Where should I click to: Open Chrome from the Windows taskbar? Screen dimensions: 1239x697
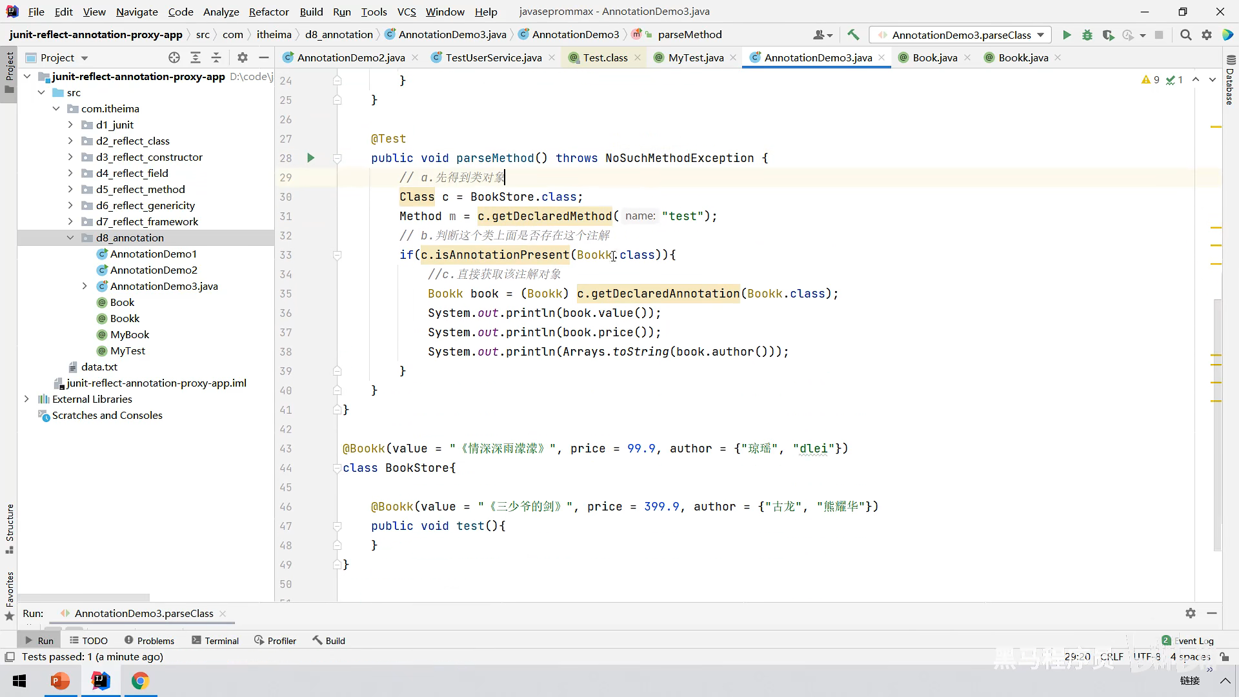(x=140, y=681)
